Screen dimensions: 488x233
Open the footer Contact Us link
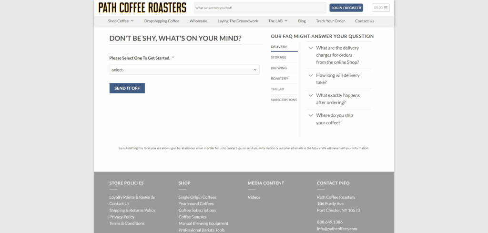click(x=119, y=203)
